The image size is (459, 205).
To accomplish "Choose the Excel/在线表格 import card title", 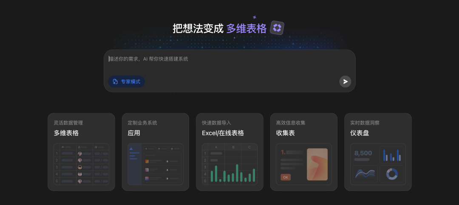I will (x=223, y=133).
